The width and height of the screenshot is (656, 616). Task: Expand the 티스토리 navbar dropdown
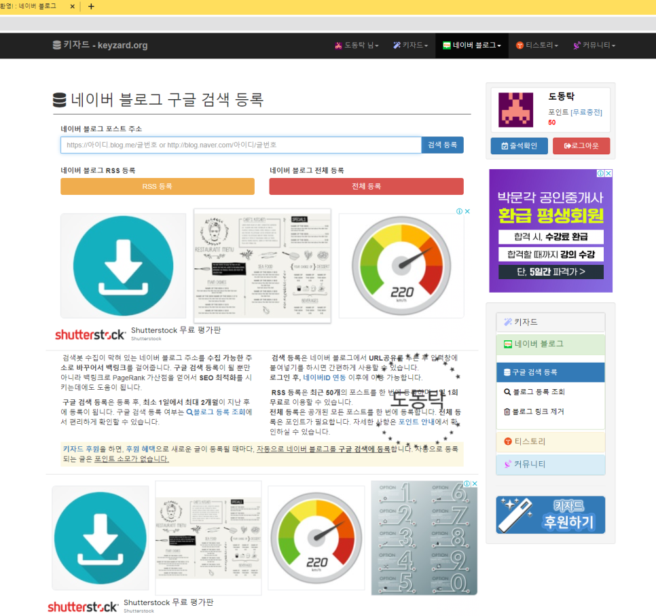tap(537, 46)
